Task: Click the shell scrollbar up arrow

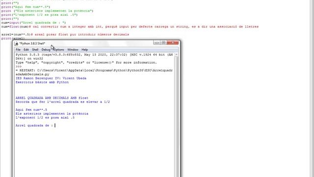Action: tap(176, 55)
